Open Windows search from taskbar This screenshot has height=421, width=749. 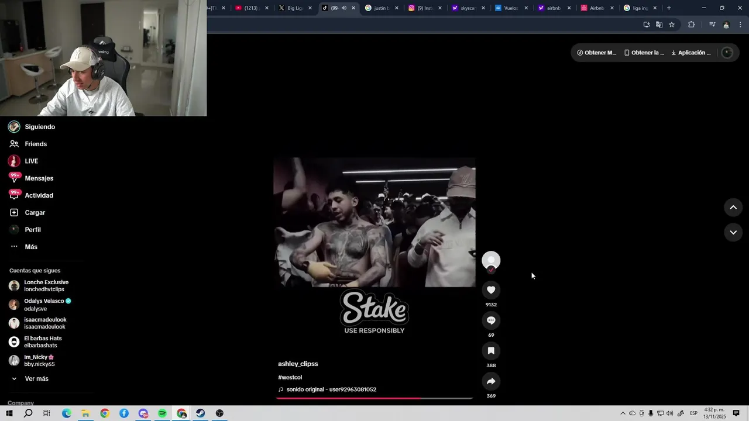(x=28, y=413)
